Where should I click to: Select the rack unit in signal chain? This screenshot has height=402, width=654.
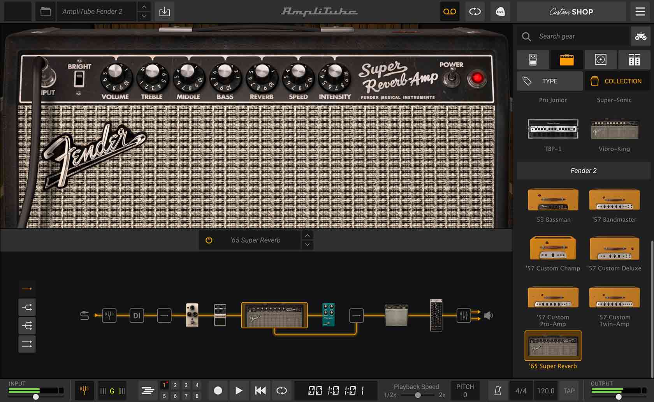click(436, 315)
